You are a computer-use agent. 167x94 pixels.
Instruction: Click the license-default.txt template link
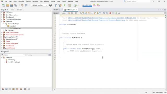(102, 18)
